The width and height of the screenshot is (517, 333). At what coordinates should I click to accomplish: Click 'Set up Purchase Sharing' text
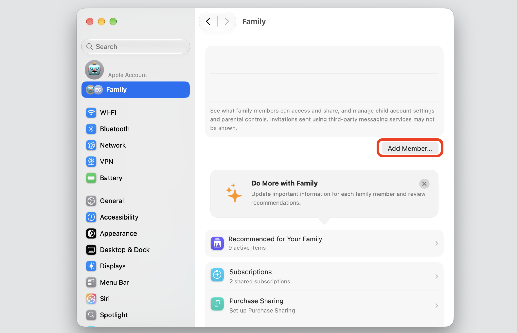262,311
